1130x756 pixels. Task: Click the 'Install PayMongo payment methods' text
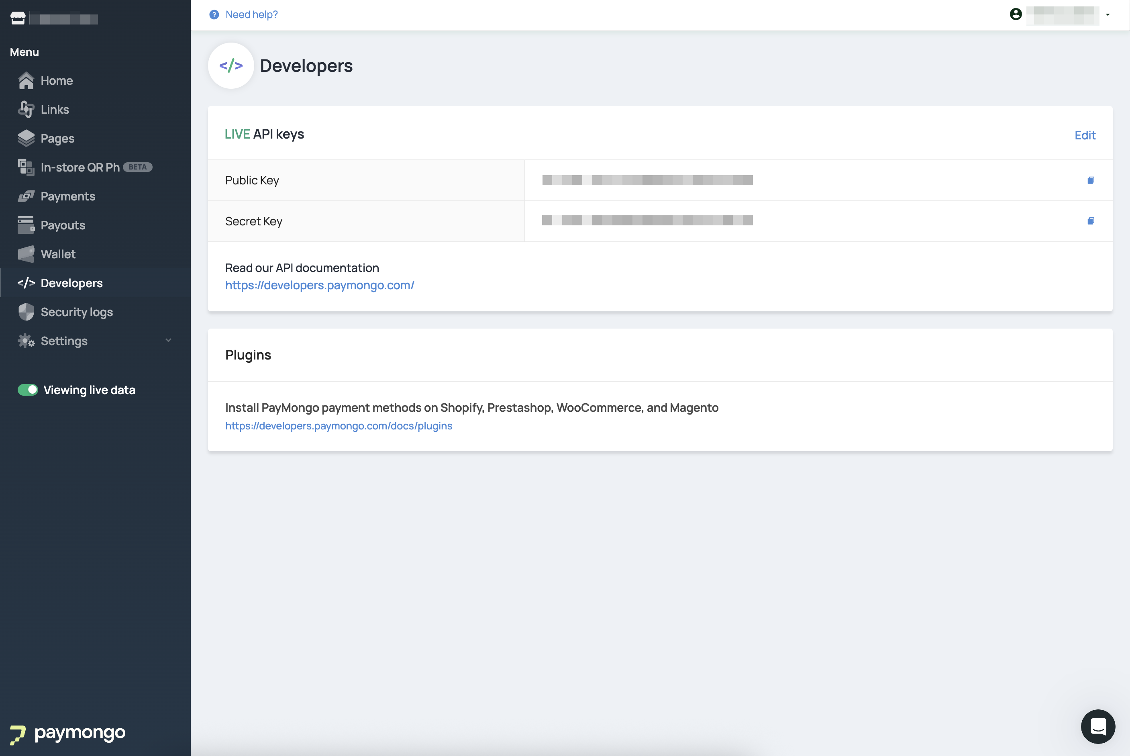pyautogui.click(x=472, y=408)
